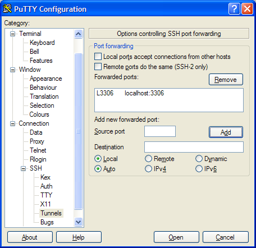Collapse the Terminal tree node
The height and width of the screenshot is (248, 256).
click(12, 34)
